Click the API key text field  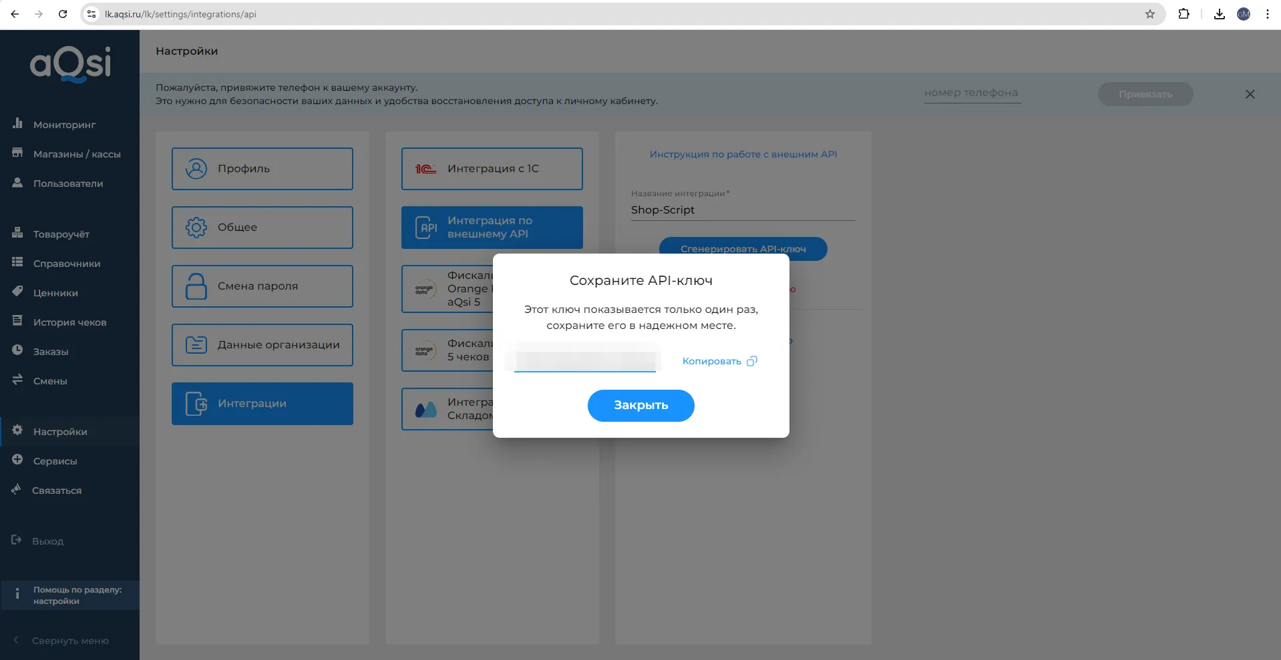(x=585, y=361)
